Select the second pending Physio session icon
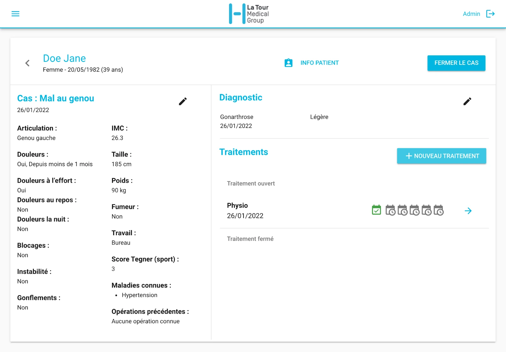This screenshot has width=506, height=352. [x=402, y=210]
